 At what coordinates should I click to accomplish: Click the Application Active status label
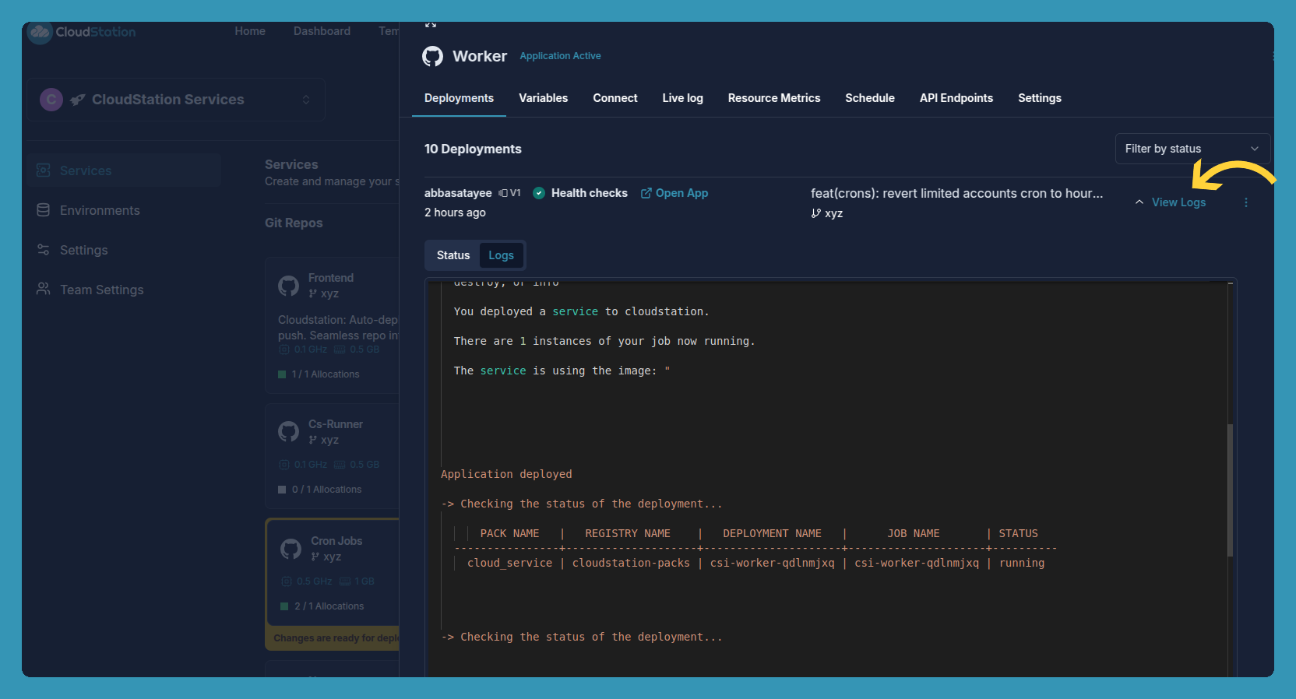(x=560, y=56)
